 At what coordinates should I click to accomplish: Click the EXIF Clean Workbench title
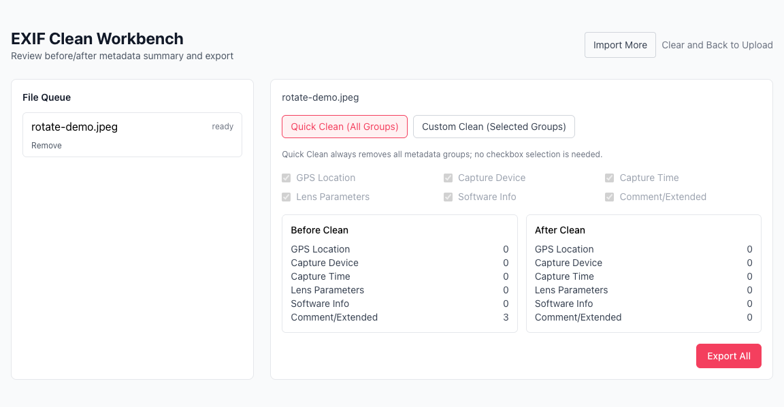coord(97,39)
